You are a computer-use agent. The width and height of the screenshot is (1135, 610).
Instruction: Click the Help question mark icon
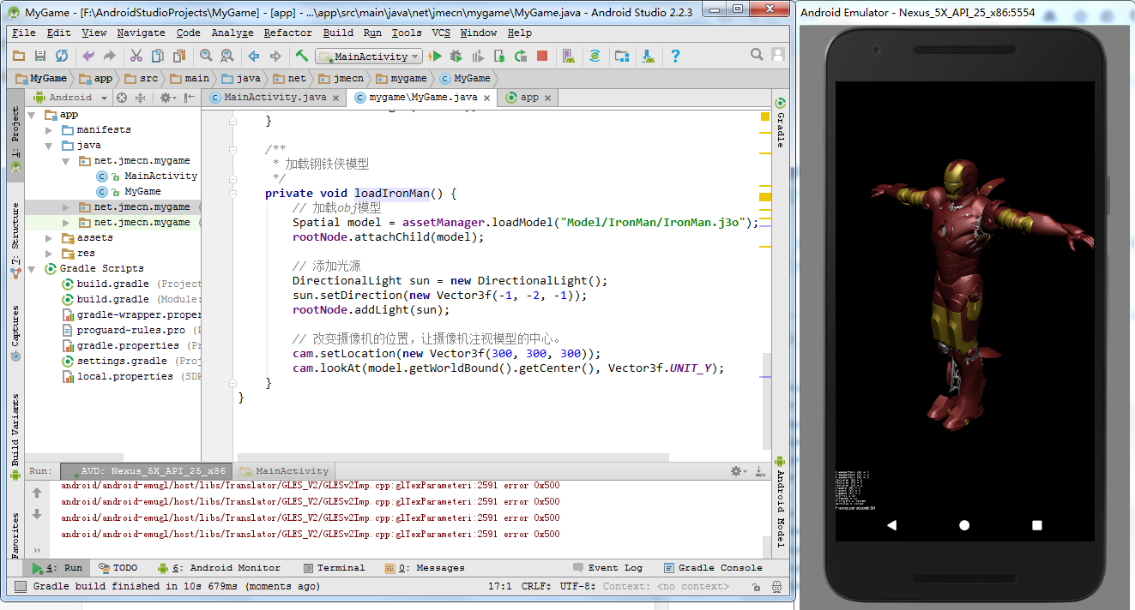pos(675,56)
